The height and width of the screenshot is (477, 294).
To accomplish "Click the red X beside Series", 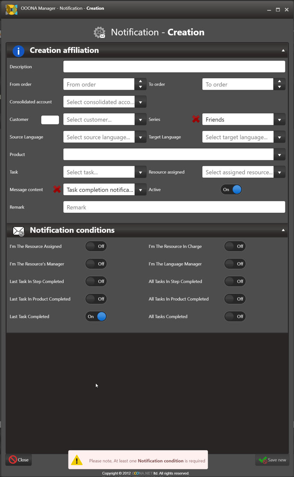I will point(196,120).
